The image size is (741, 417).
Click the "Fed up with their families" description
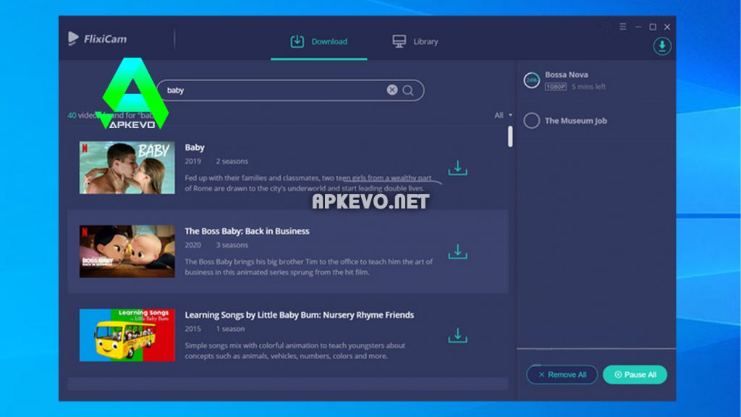(x=308, y=183)
